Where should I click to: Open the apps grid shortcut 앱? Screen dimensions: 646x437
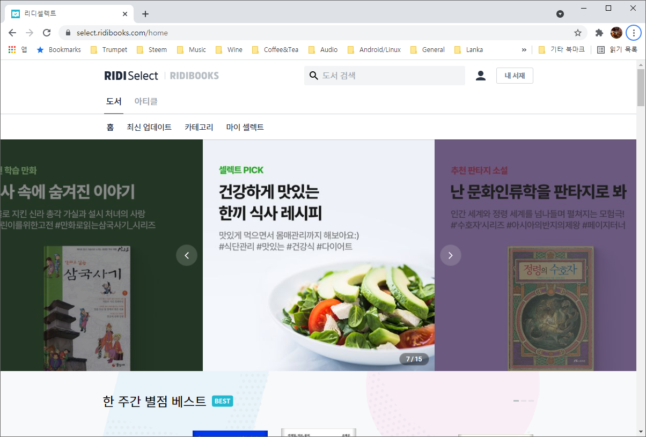pyautogui.click(x=18, y=49)
